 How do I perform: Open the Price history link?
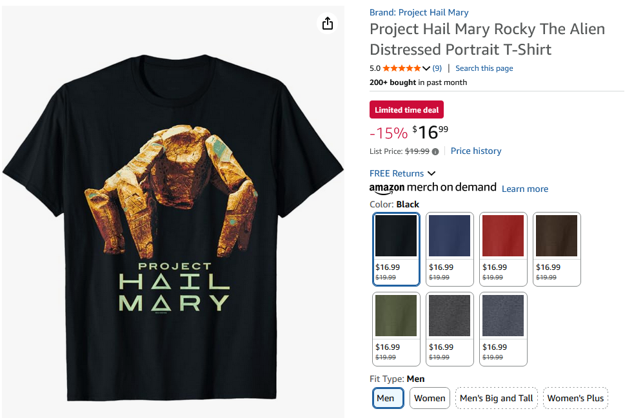coord(476,151)
